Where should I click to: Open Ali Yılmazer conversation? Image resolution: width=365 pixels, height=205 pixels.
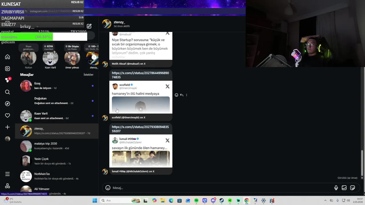click(57, 190)
